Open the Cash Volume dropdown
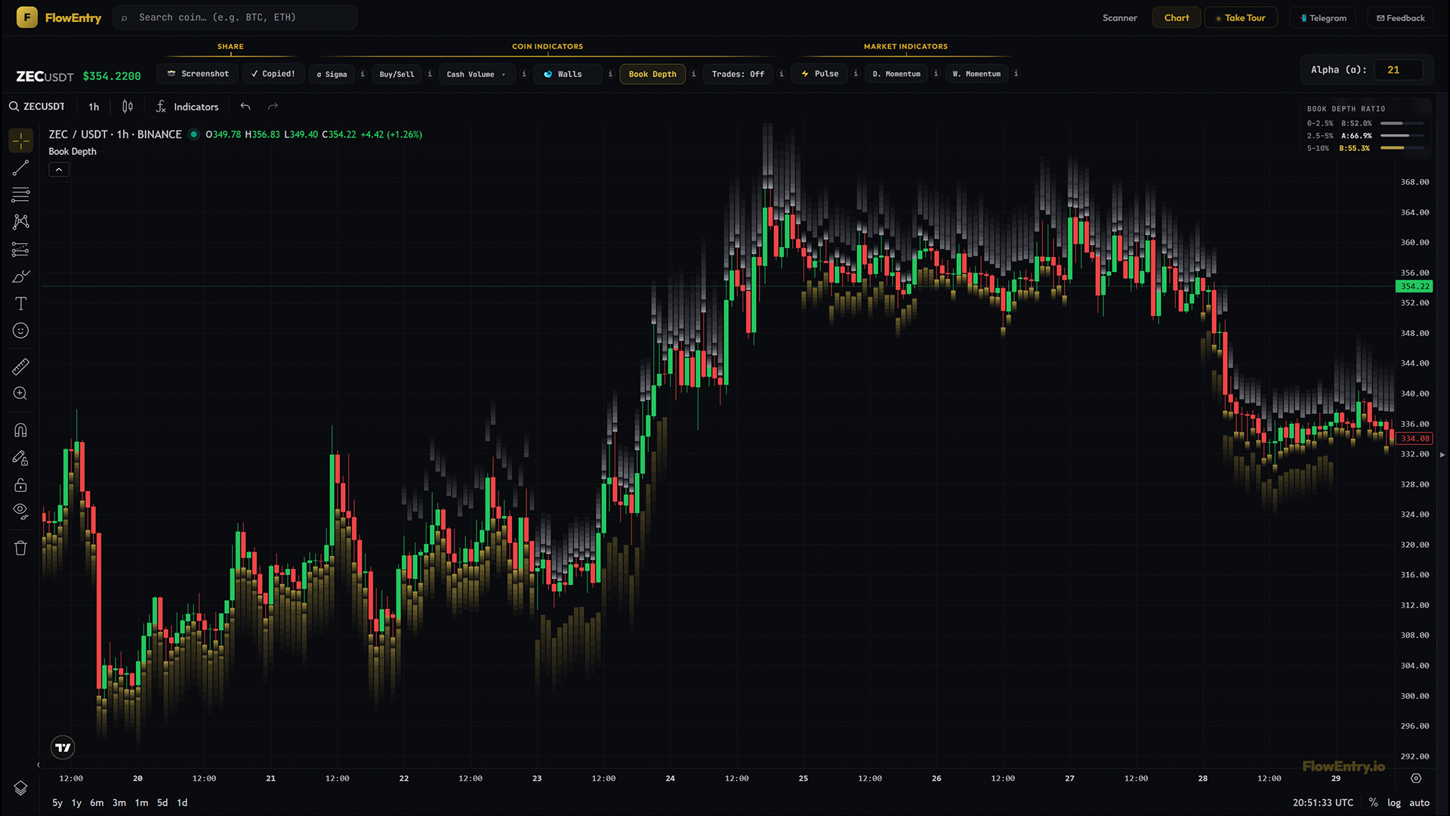 click(x=477, y=74)
